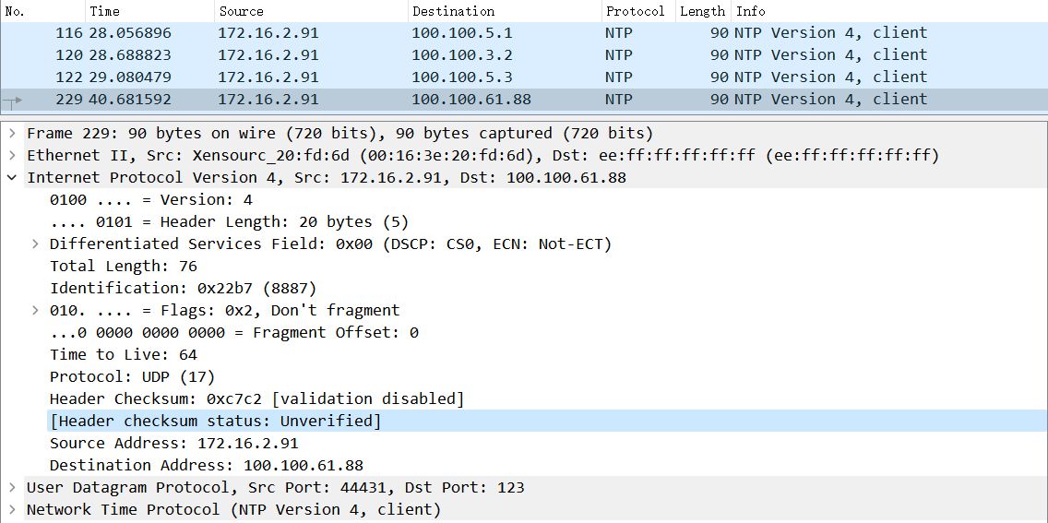Click time value 40.681592
This screenshot has height=523, width=1048.
(130, 100)
